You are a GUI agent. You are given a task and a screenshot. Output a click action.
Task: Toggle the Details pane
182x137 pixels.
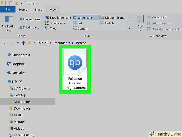click(x=29, y=27)
